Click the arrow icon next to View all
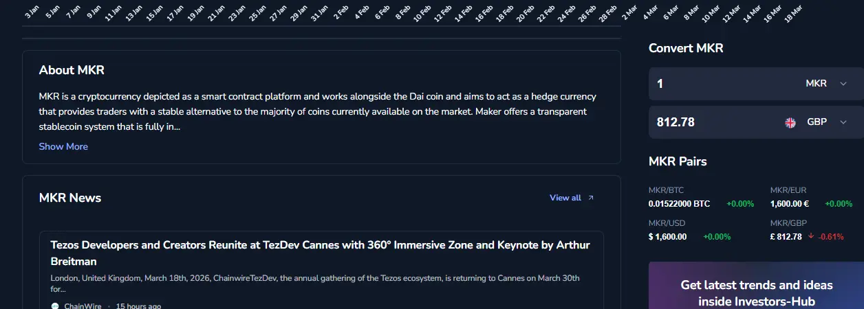 click(x=590, y=198)
